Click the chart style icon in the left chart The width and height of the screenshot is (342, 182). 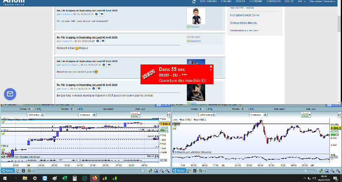click(x=134, y=115)
